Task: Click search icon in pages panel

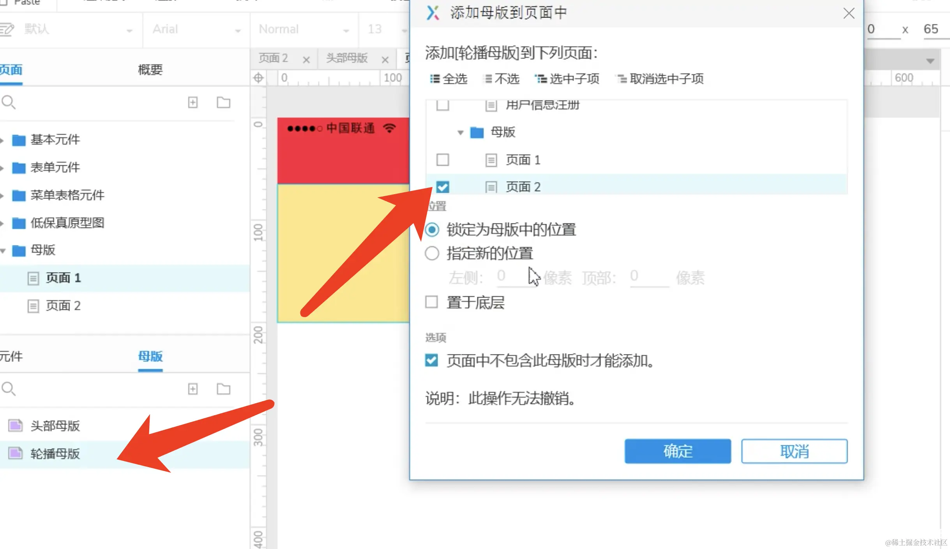Action: (x=9, y=102)
